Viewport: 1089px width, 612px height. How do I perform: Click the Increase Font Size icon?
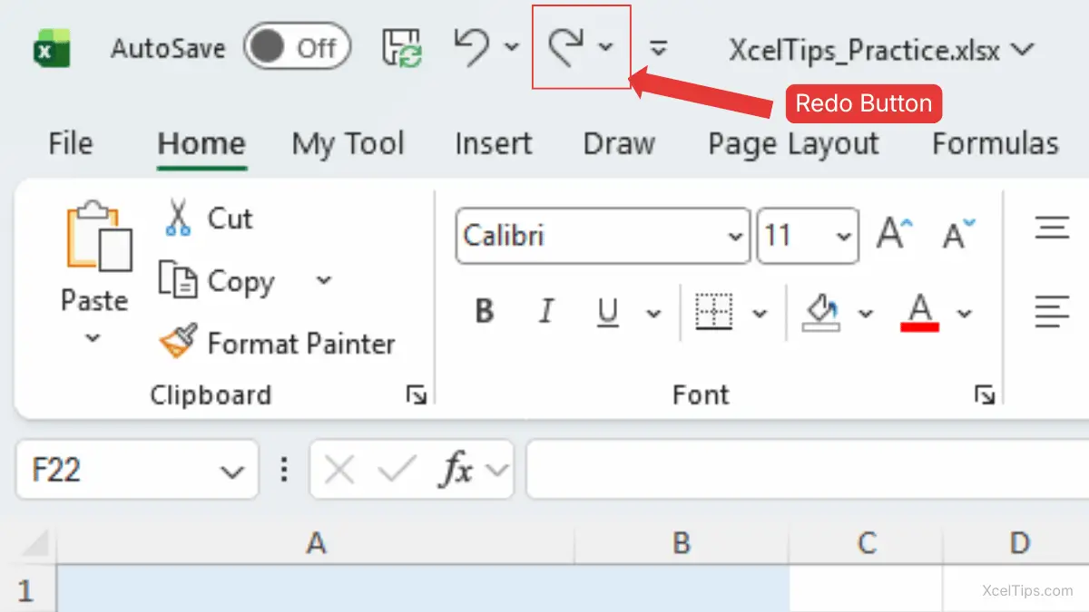pos(894,235)
